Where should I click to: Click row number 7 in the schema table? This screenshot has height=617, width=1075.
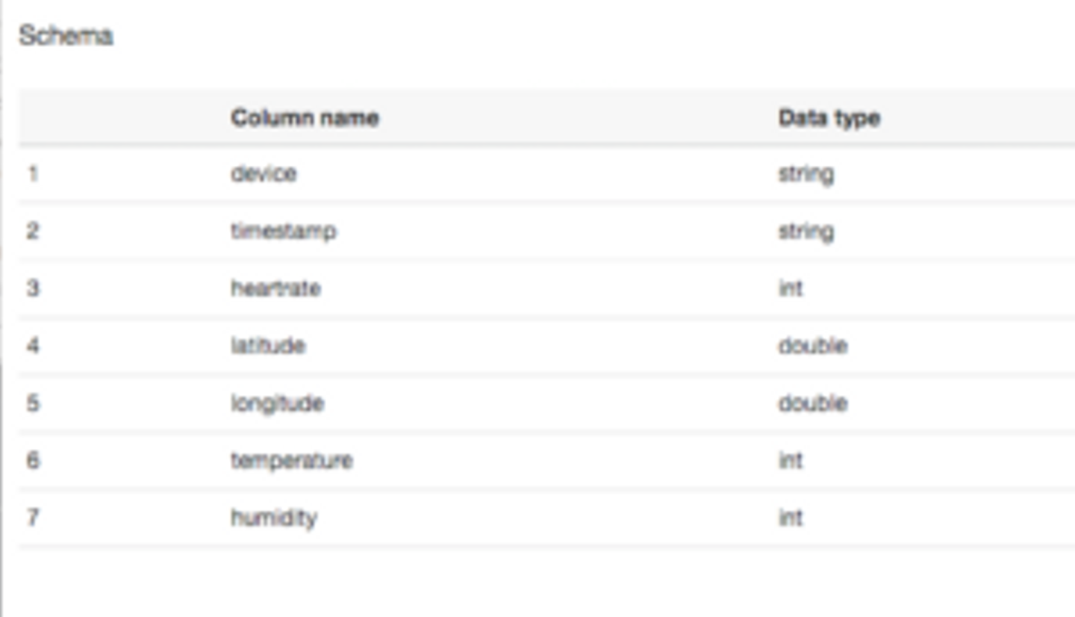(x=33, y=518)
